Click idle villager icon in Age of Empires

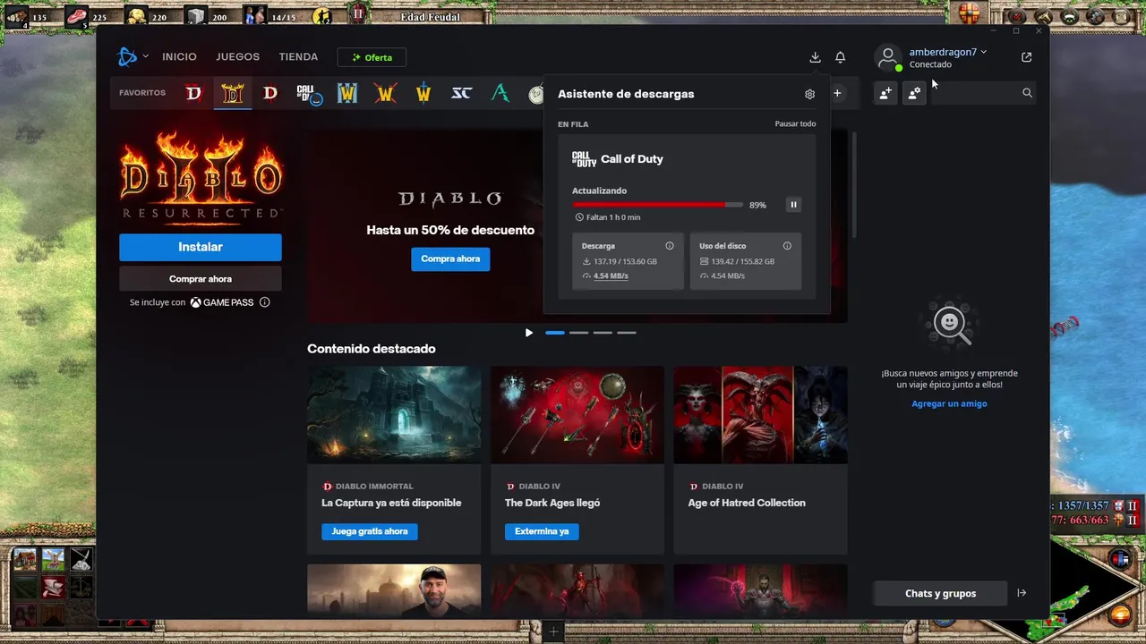322,15
